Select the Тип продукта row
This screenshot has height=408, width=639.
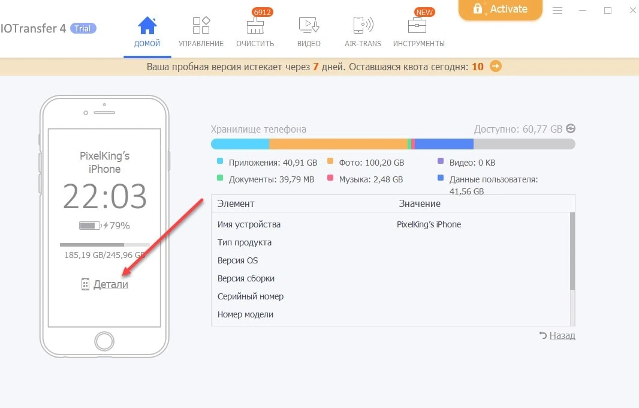[x=390, y=242]
